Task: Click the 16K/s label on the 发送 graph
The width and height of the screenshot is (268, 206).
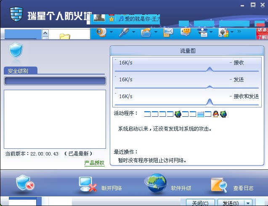Action: tap(126, 79)
